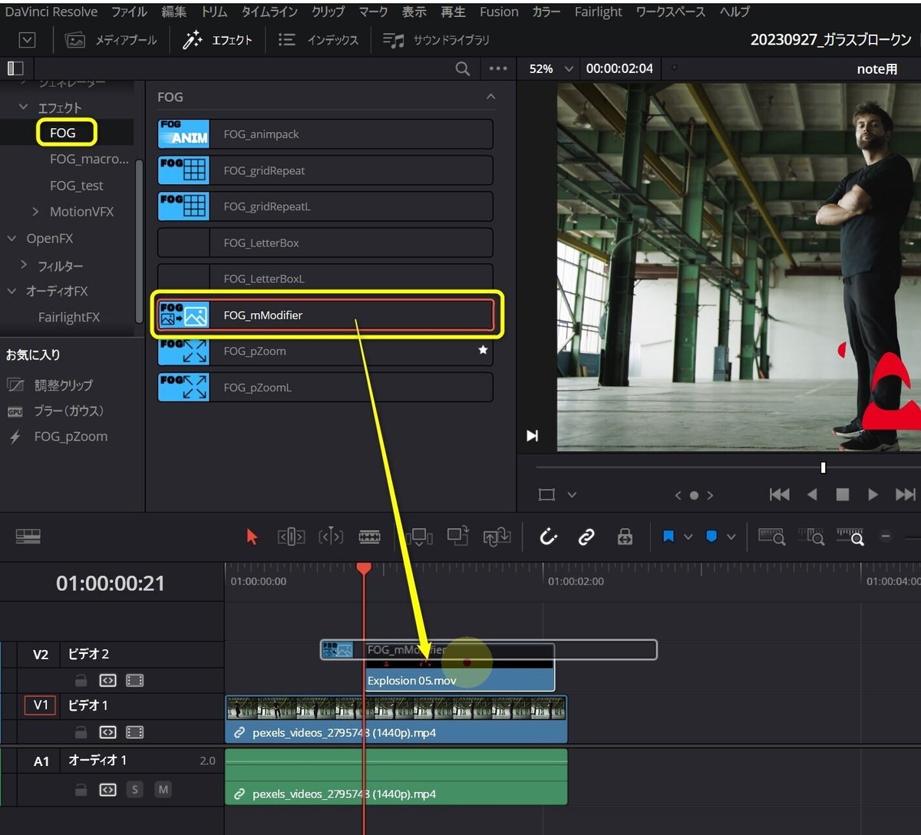Click the Replace Clip icon
Image resolution: width=921 pixels, height=835 pixels.
coord(497,537)
